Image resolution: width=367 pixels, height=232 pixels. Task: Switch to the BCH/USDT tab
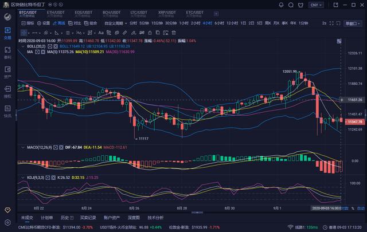point(111,14)
